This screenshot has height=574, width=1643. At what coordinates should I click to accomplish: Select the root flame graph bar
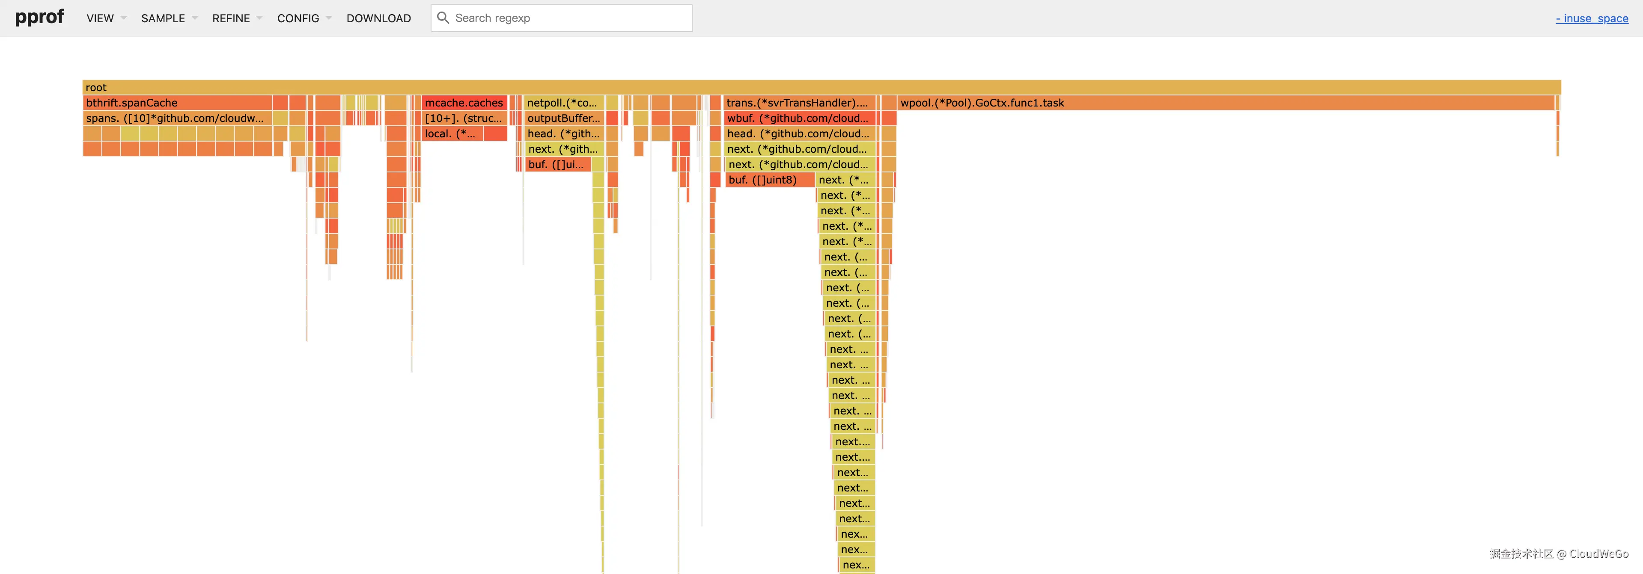coord(821,87)
